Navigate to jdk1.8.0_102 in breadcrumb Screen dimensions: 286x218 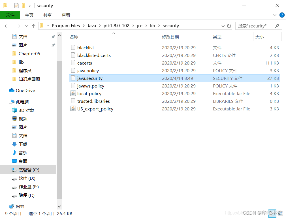click(x=116, y=26)
